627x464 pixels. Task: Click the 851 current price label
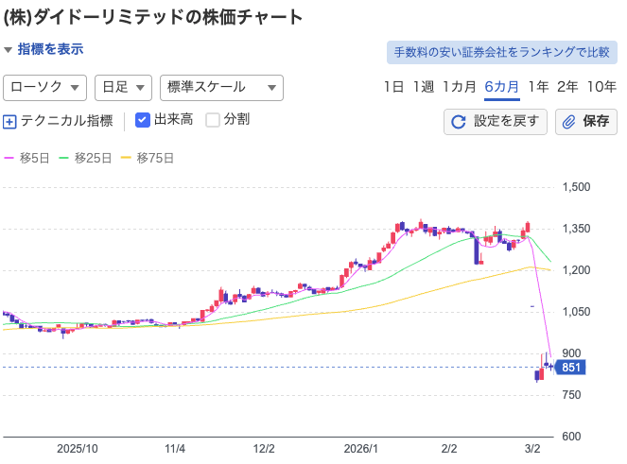(x=570, y=368)
